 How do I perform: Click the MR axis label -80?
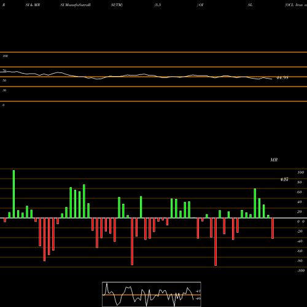point(300,261)
